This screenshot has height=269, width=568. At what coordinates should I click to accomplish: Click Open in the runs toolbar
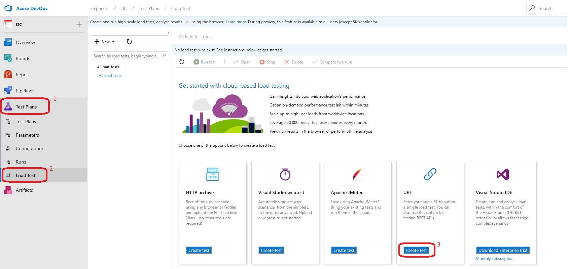pyautogui.click(x=242, y=62)
